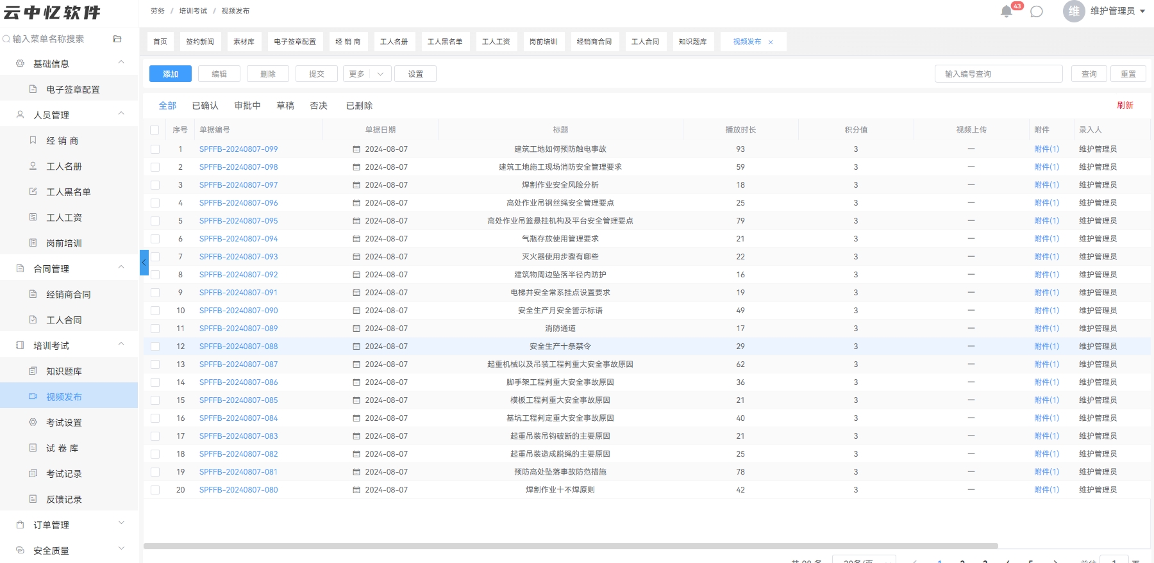Click the 工人名册 sidebar icon
The width and height of the screenshot is (1154, 563).
click(x=33, y=166)
